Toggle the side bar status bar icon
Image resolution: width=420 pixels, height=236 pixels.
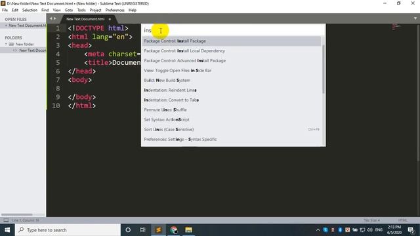click(6, 220)
